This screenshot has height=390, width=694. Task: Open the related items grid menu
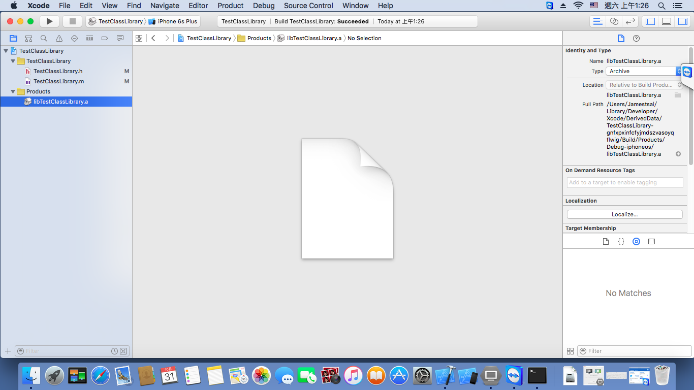pos(139,38)
